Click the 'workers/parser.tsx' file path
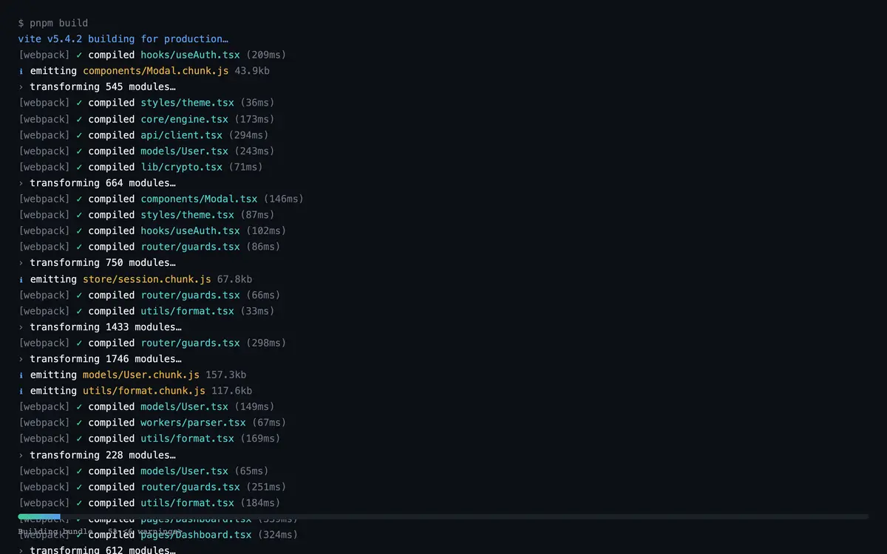This screenshot has width=887, height=554. [193, 423]
